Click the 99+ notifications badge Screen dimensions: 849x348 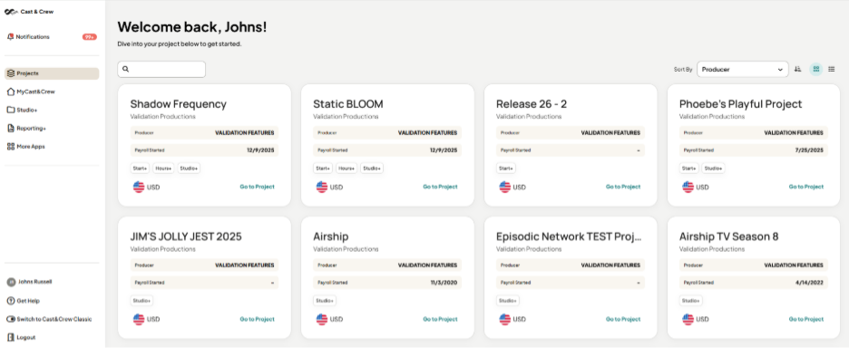click(90, 37)
